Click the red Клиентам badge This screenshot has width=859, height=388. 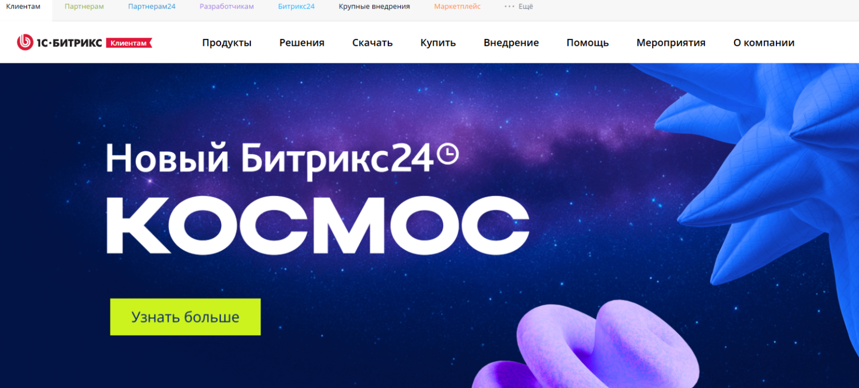tap(129, 43)
